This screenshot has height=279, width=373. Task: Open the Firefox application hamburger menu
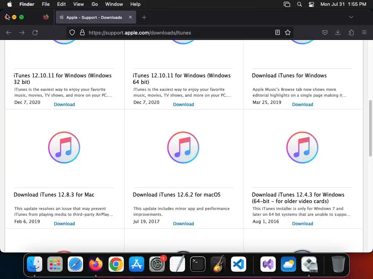click(x=364, y=32)
